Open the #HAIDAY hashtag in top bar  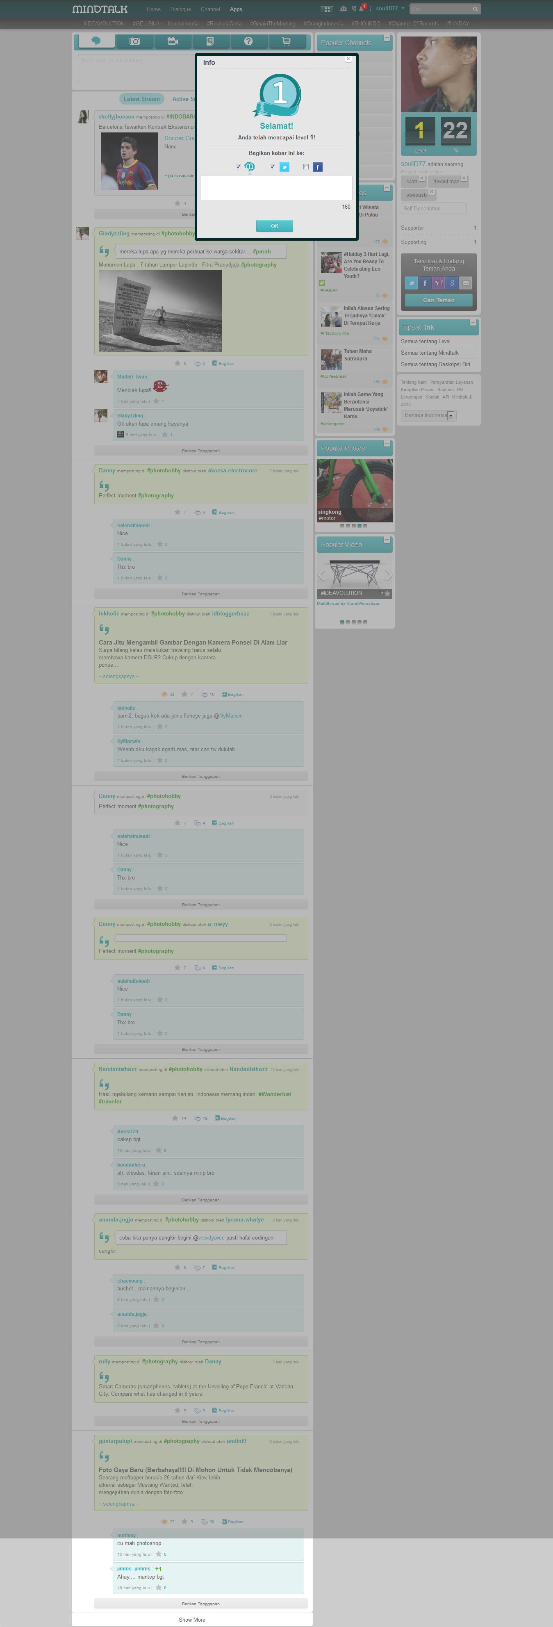click(457, 23)
